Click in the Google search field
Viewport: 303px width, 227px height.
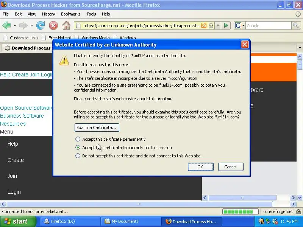[268, 25]
